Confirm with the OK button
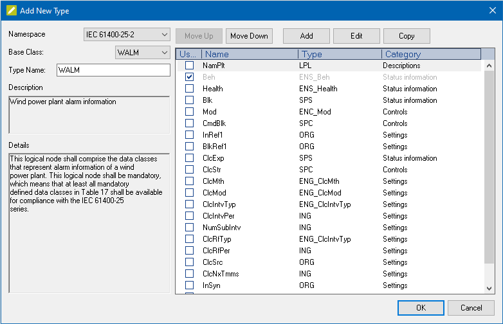503x324 pixels. coord(421,308)
